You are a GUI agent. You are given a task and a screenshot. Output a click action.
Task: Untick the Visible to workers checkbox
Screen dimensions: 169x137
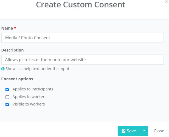point(7,104)
